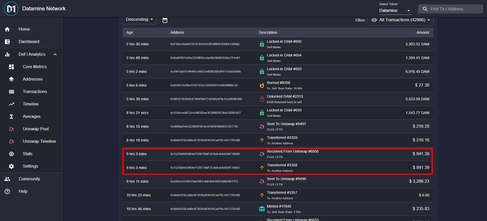Click the lock icon for Locked-in DAM #695
The image size is (487, 221).
(x=262, y=44)
